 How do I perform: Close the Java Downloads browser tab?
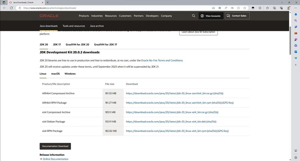click(43, 3)
